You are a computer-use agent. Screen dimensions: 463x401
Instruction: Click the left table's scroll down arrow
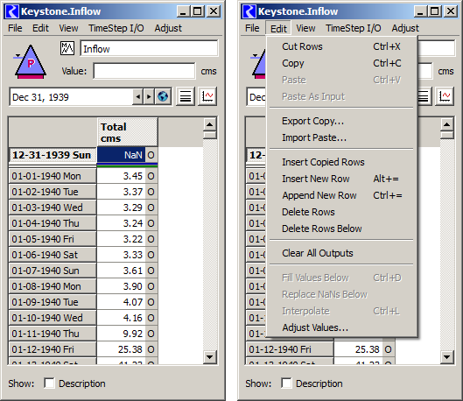click(x=210, y=357)
